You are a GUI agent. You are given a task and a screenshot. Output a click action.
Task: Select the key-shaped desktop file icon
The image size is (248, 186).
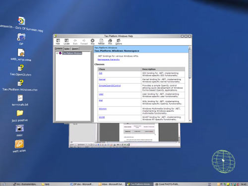[x=19, y=144]
